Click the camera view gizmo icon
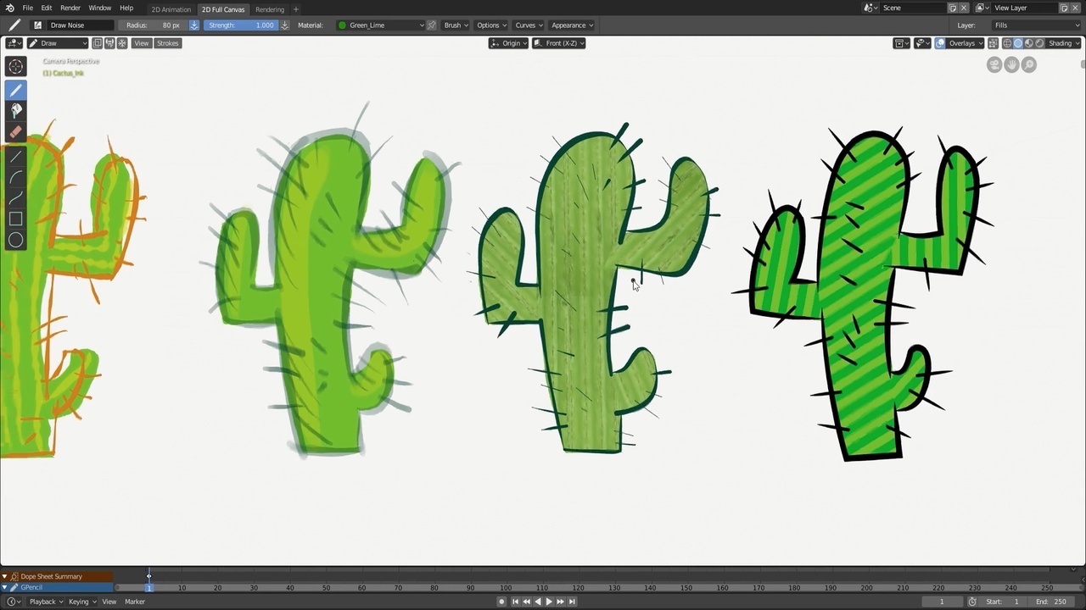Screen dimensions: 1086x610 (994, 64)
